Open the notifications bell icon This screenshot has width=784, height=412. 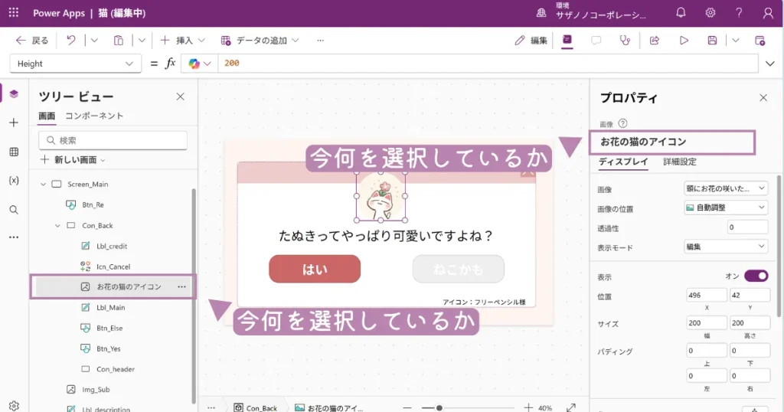[681, 13]
